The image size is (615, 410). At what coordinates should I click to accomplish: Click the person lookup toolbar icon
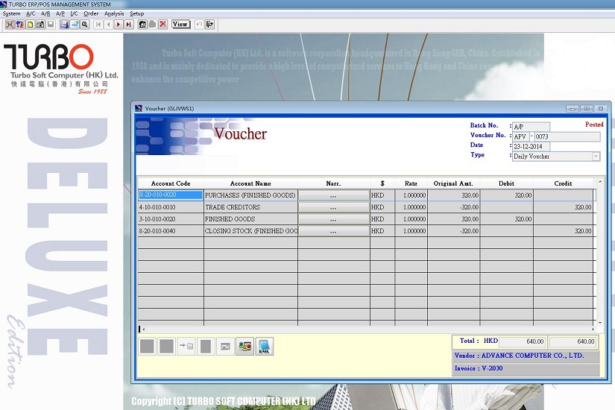[x=143, y=25]
